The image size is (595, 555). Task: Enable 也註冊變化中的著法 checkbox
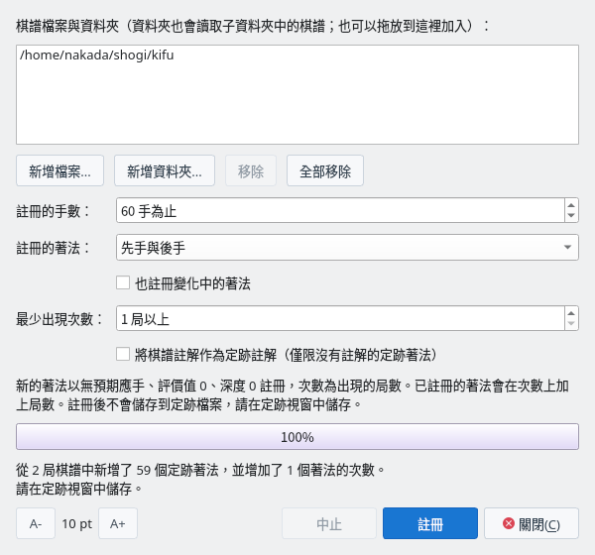[123, 283]
